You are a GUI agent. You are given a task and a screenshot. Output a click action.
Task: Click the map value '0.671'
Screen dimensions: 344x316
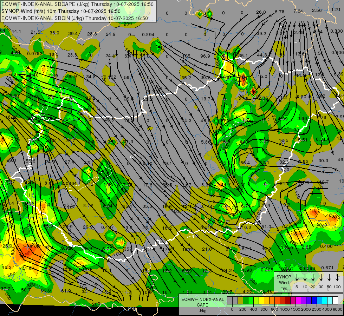(x=327, y=268)
